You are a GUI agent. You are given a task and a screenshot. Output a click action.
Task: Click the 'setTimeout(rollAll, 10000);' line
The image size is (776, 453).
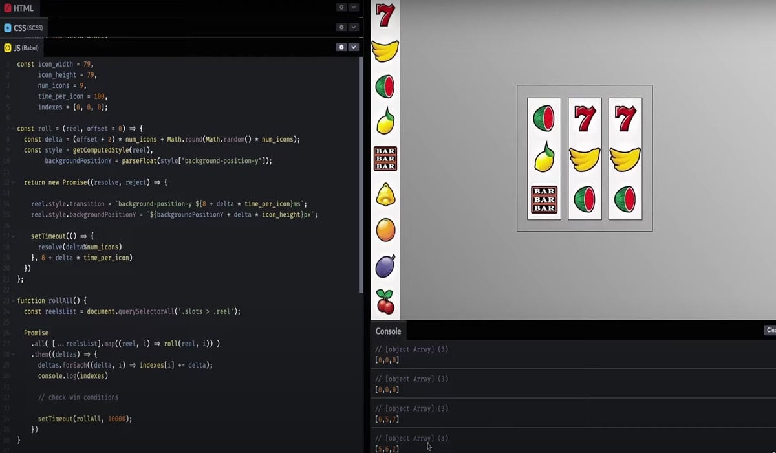tap(85, 419)
